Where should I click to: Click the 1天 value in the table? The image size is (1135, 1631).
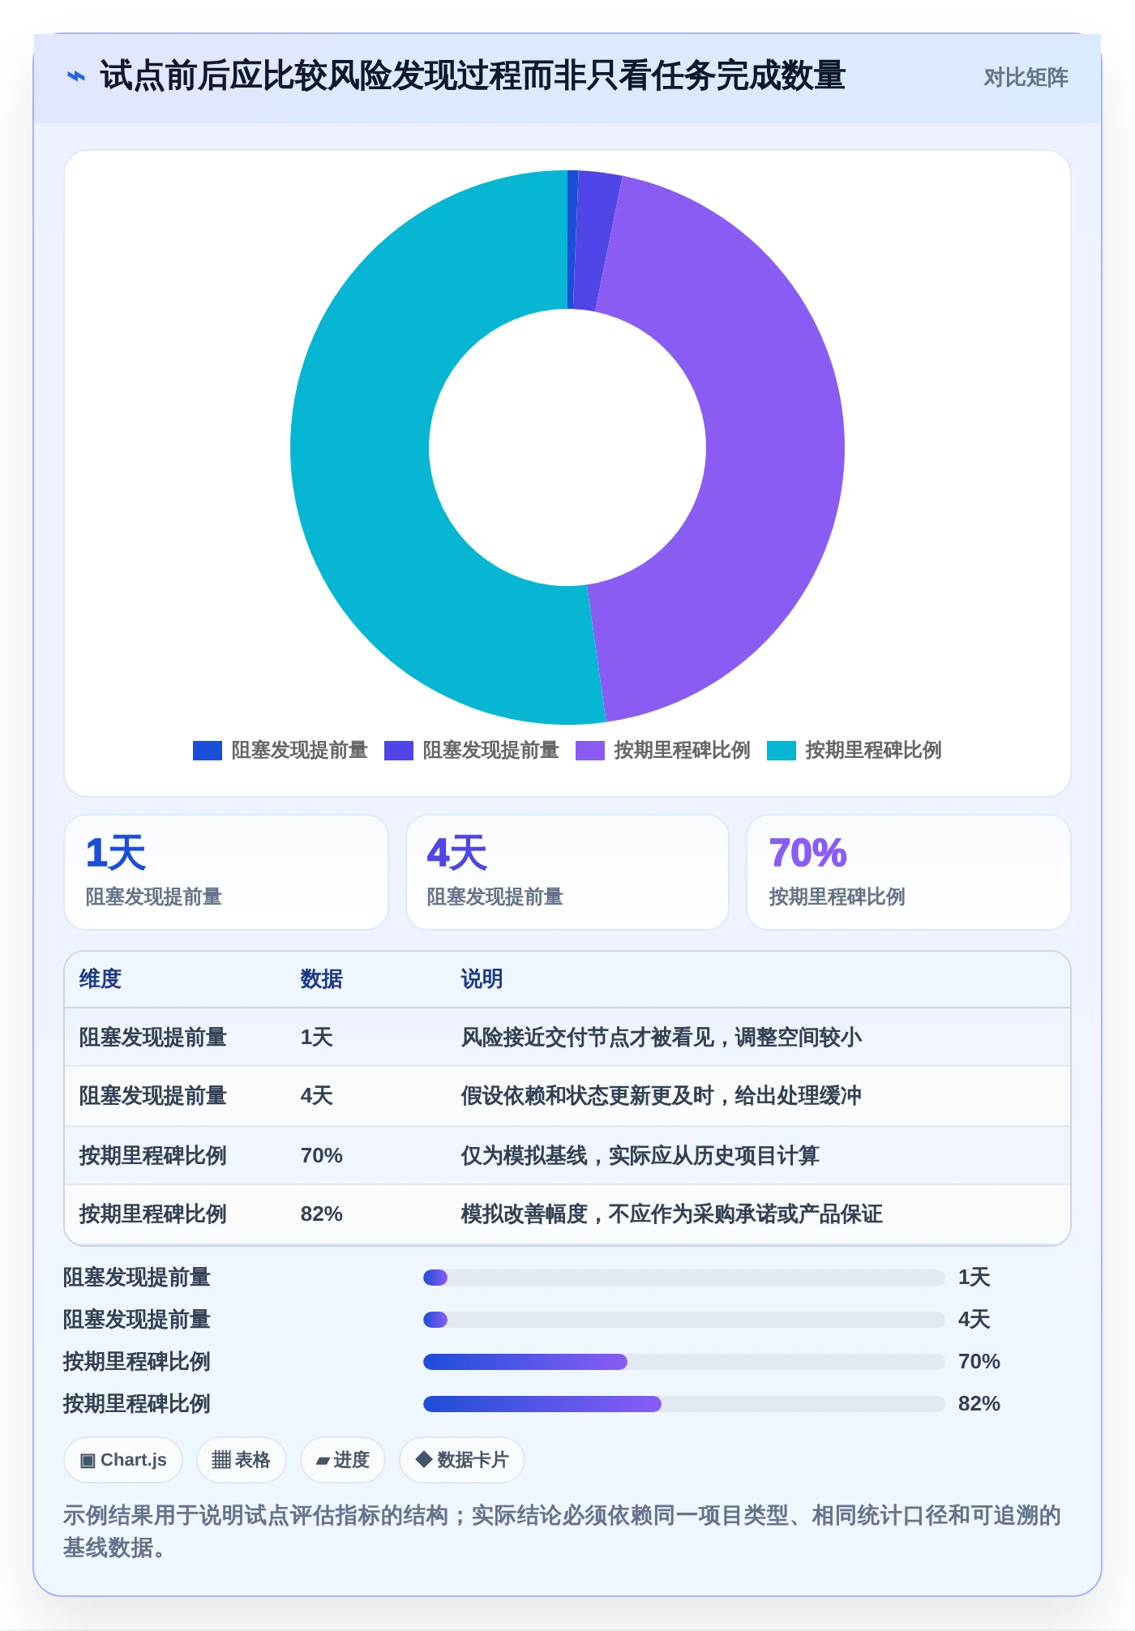point(317,1038)
